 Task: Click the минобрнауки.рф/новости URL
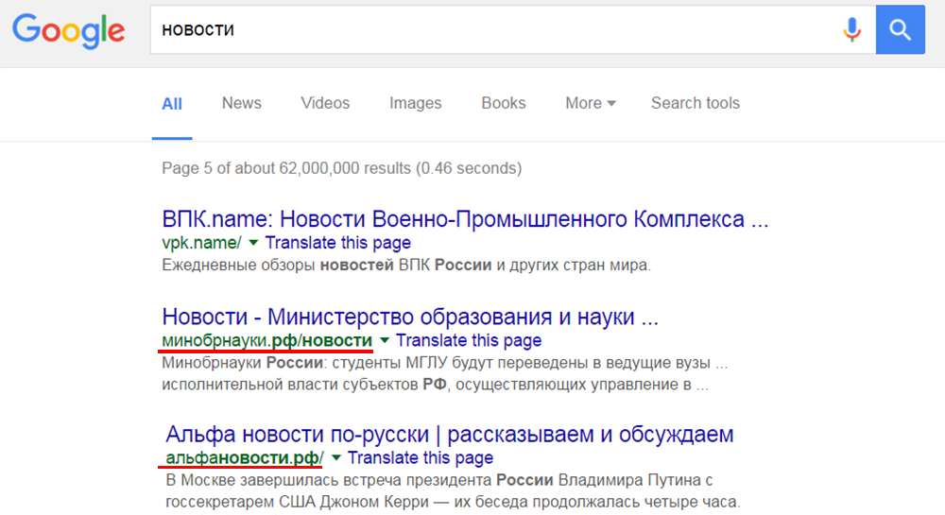tap(267, 340)
